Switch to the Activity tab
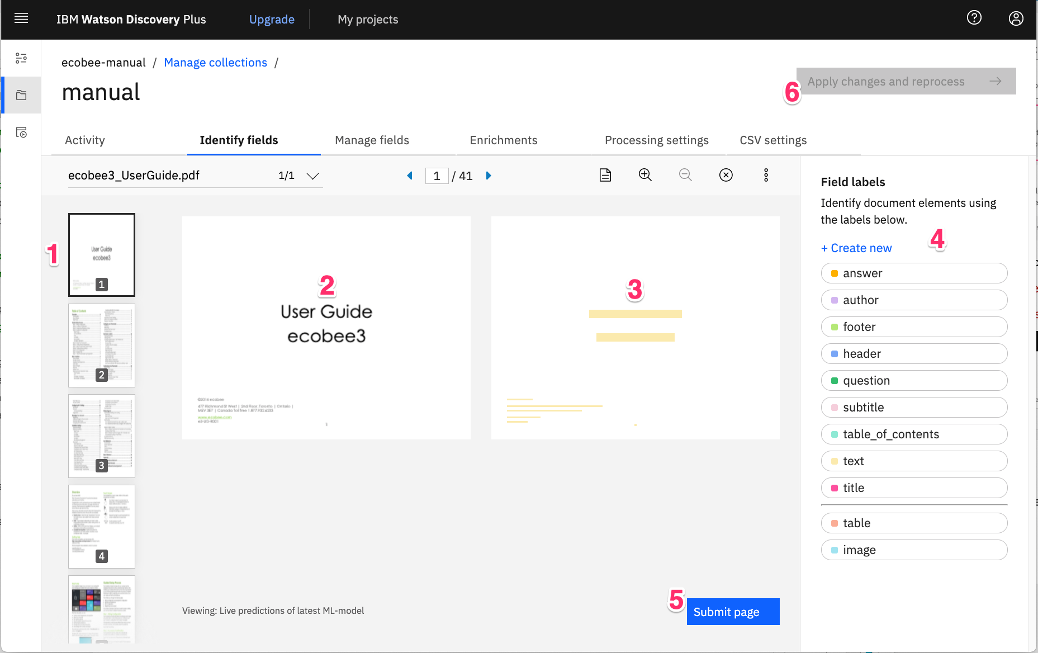This screenshot has width=1038, height=653. [85, 140]
